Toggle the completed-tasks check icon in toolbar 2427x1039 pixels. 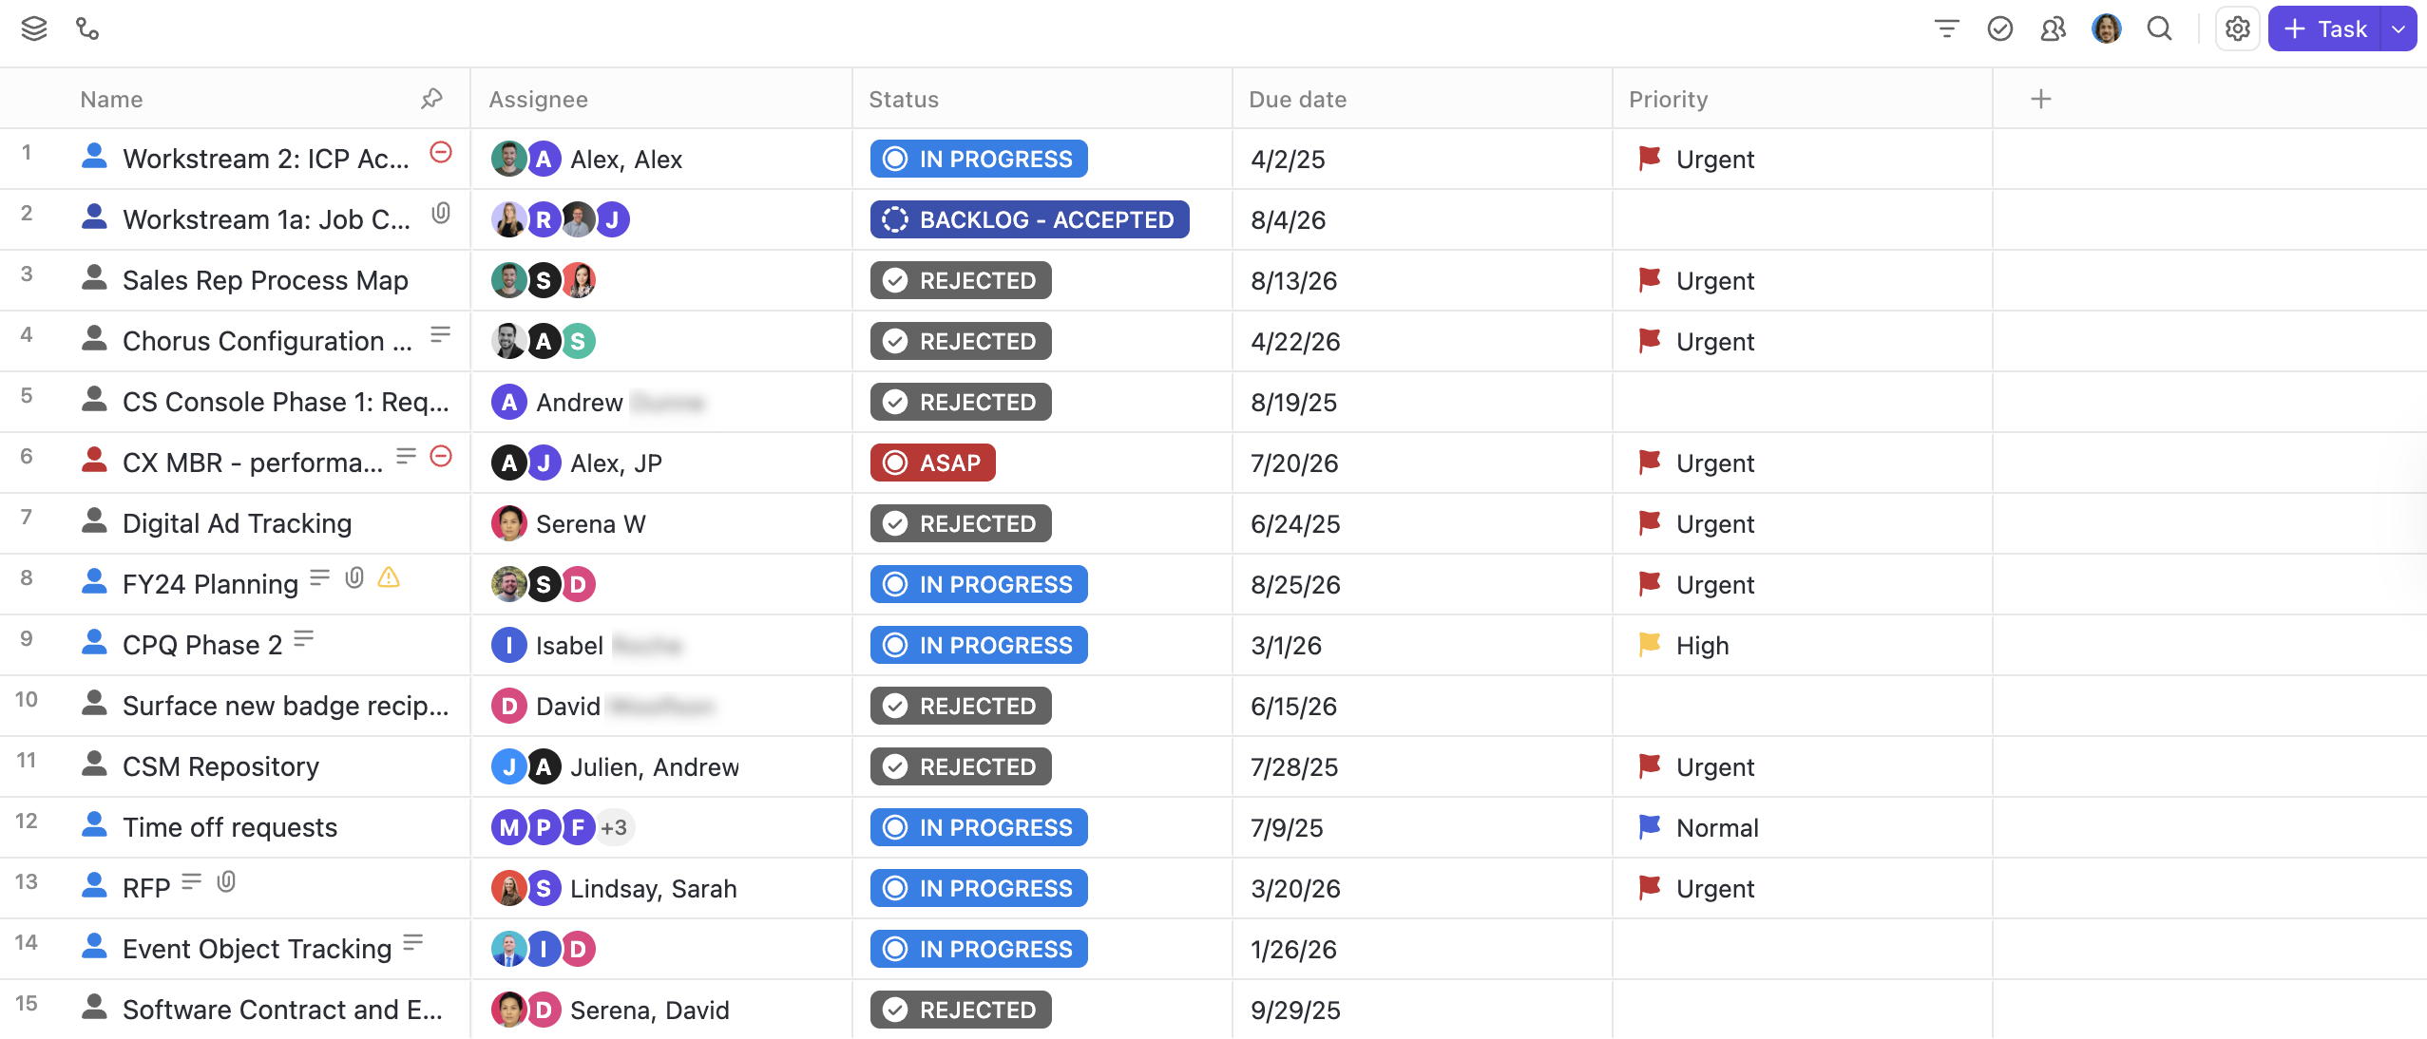[x=1999, y=28]
